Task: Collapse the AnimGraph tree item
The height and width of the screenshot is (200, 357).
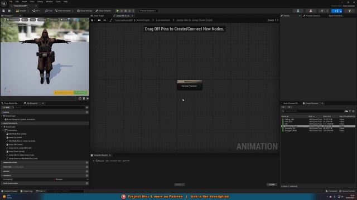Action: [x=2, y=127]
